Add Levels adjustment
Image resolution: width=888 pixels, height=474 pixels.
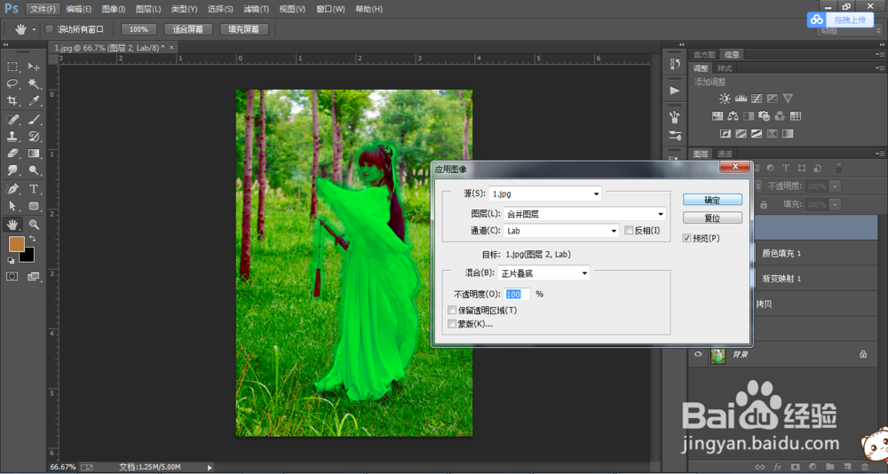click(x=741, y=99)
